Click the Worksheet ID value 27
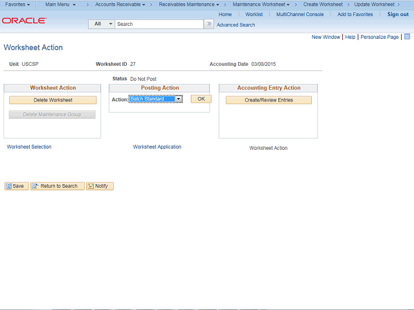The height and width of the screenshot is (310, 414). (133, 64)
